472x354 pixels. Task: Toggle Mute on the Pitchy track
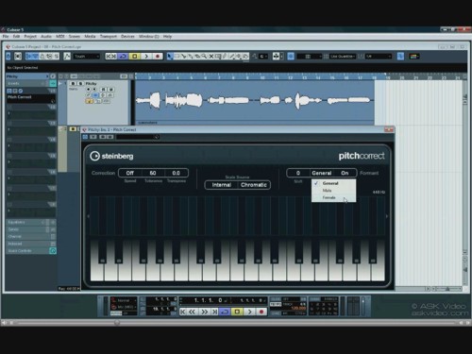(x=73, y=84)
